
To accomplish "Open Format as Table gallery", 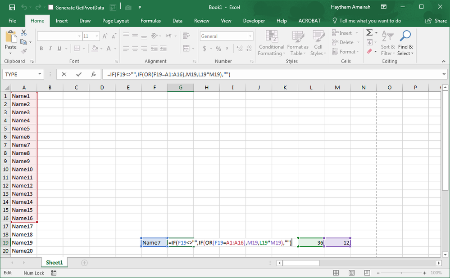I will [298, 43].
